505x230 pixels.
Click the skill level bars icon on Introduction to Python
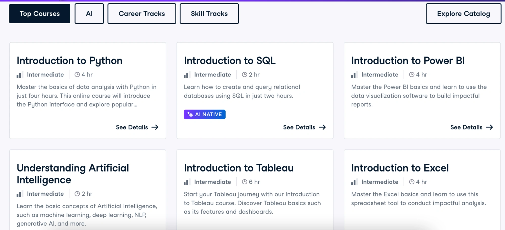point(20,74)
